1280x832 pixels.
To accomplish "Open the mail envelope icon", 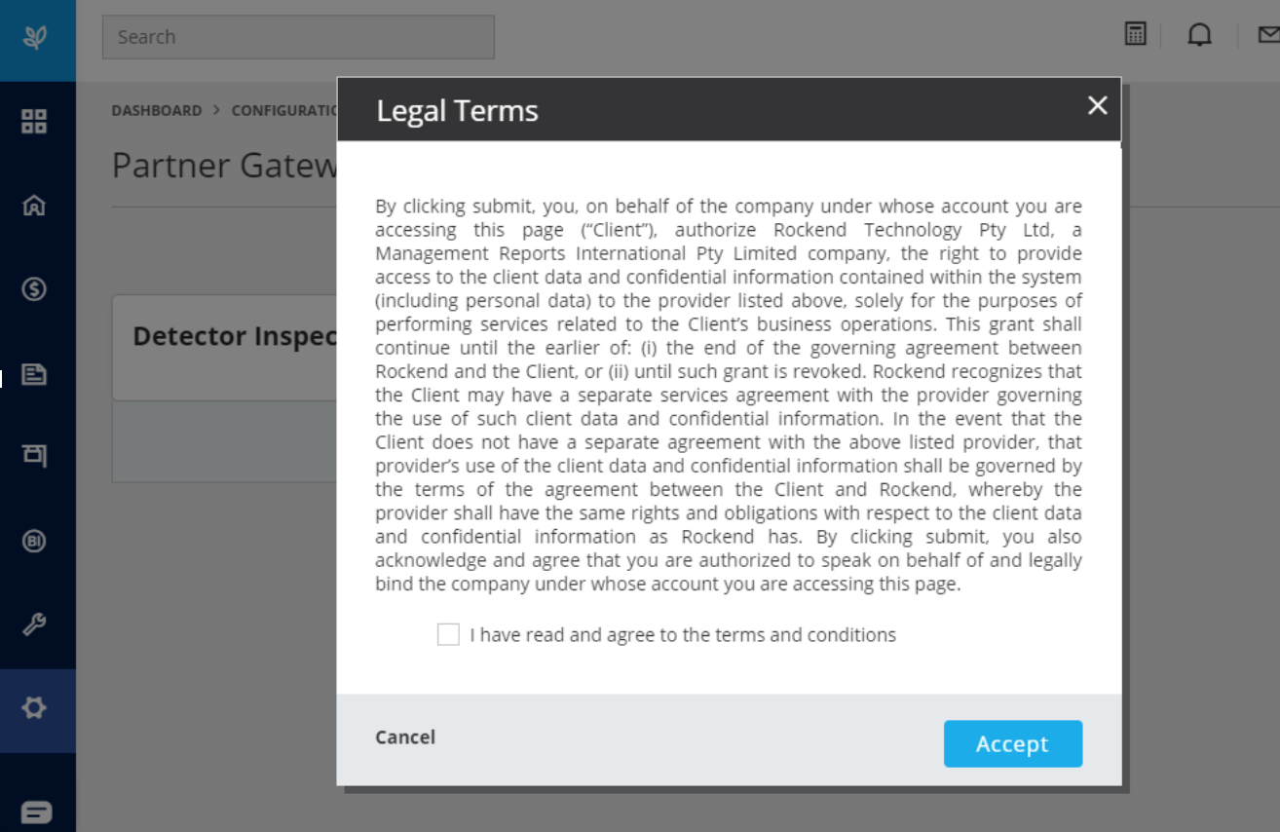I will tap(1268, 36).
